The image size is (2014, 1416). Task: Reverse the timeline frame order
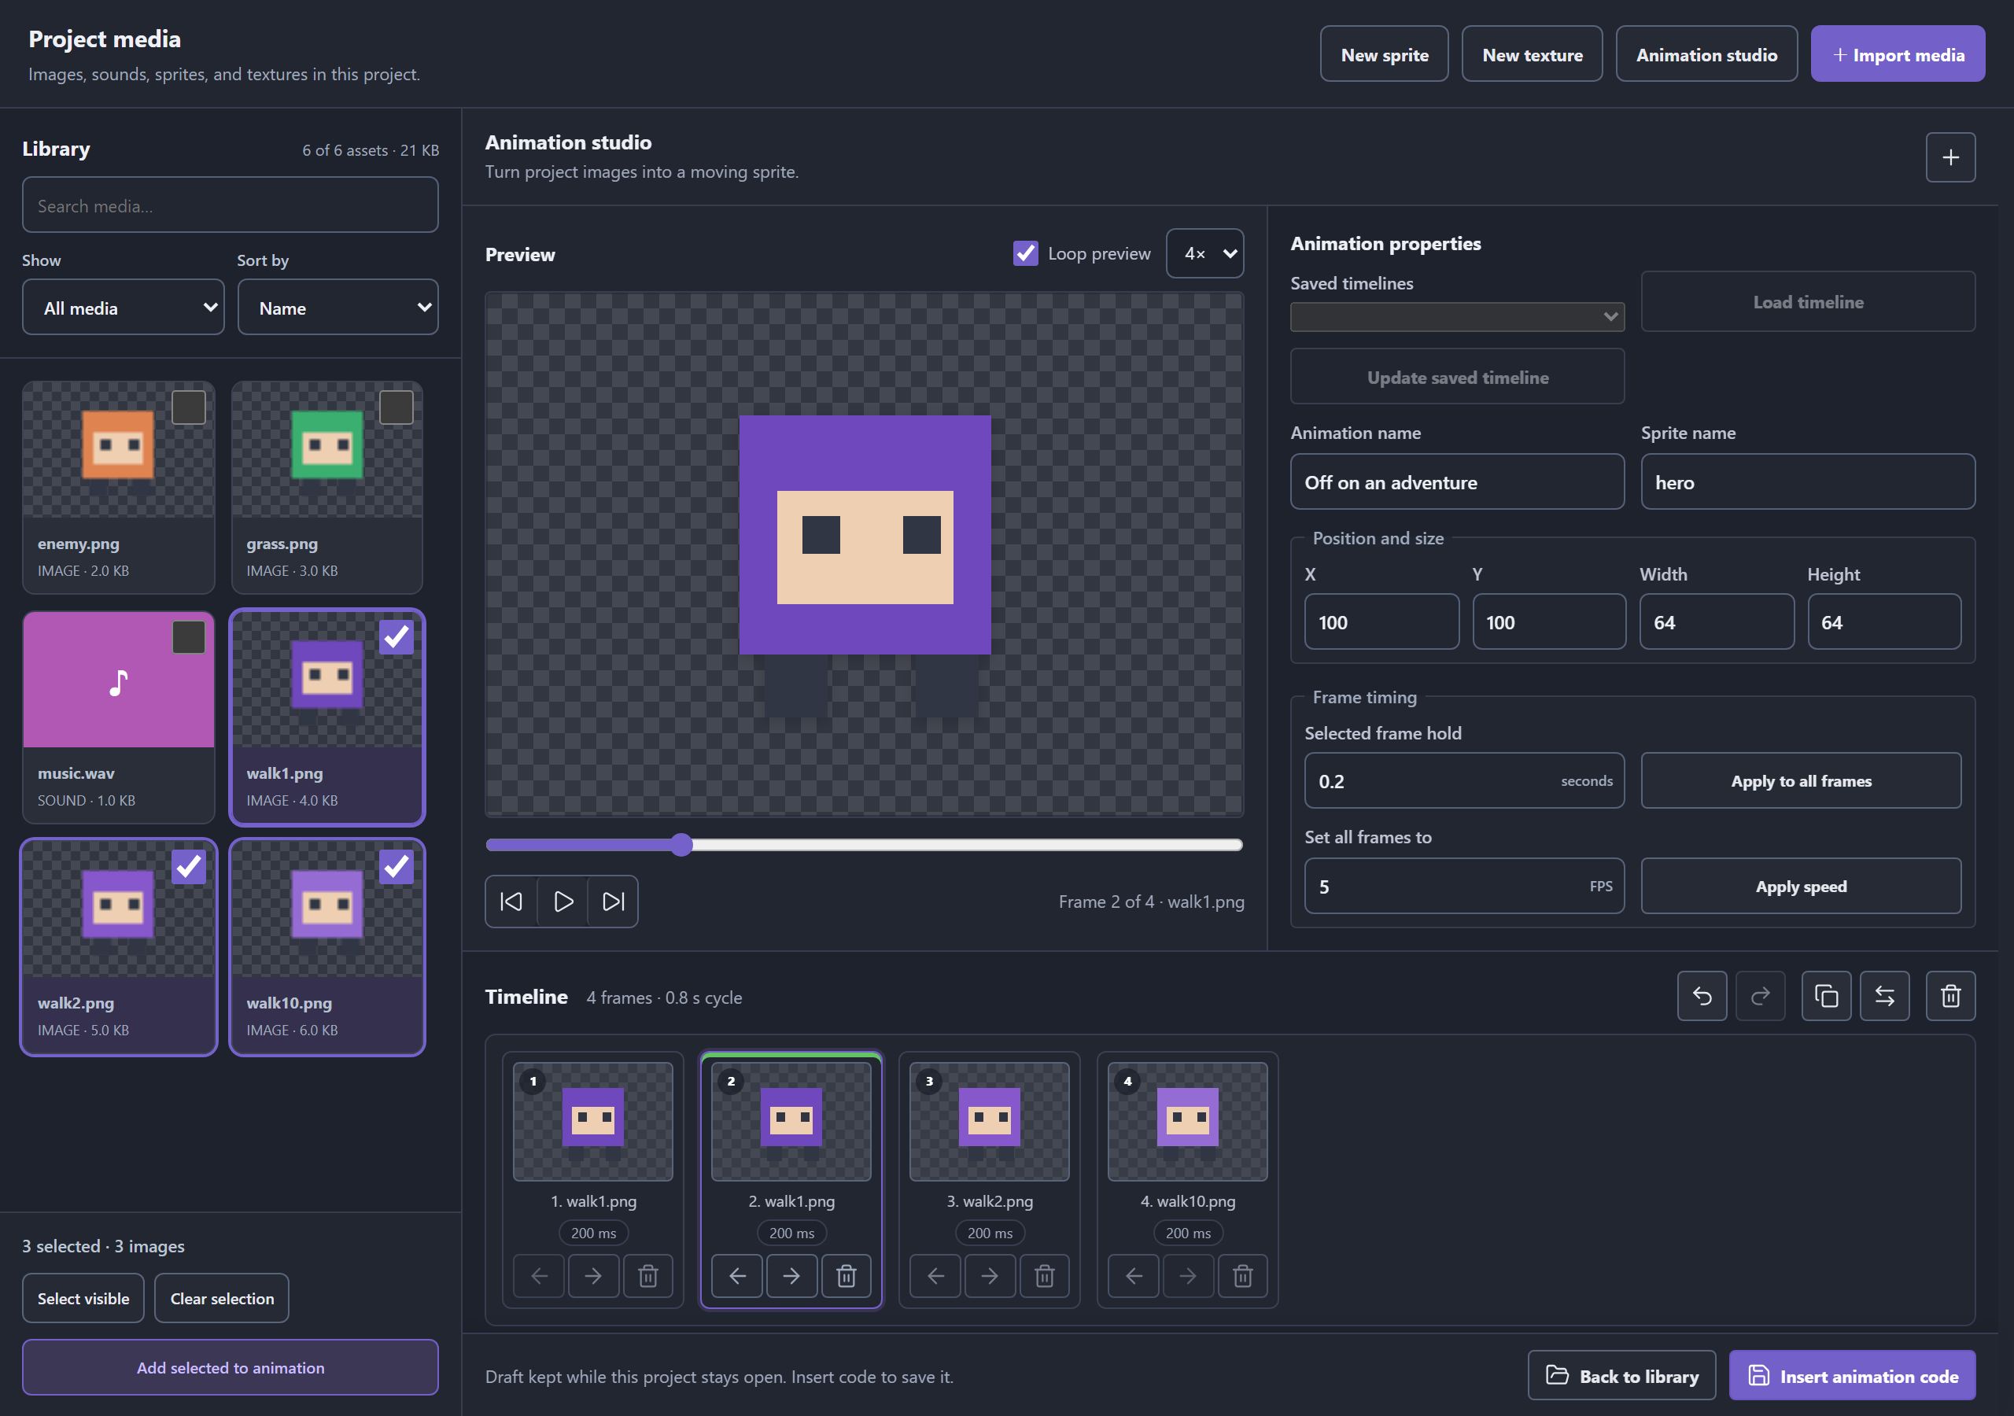pyautogui.click(x=1884, y=996)
